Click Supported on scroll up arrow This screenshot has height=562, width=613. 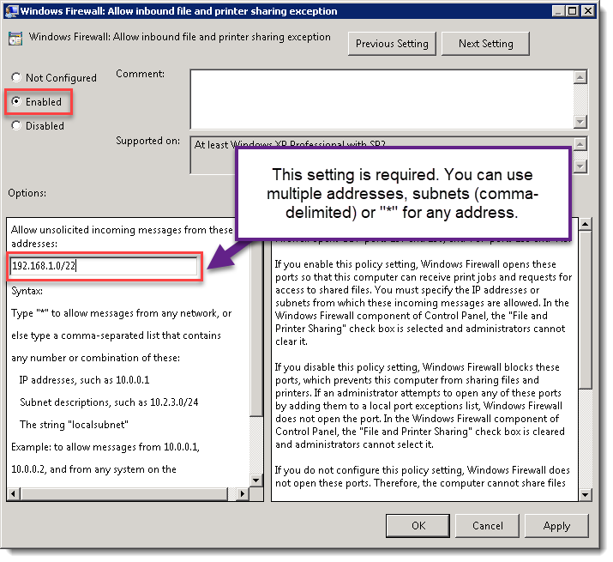[x=580, y=143]
